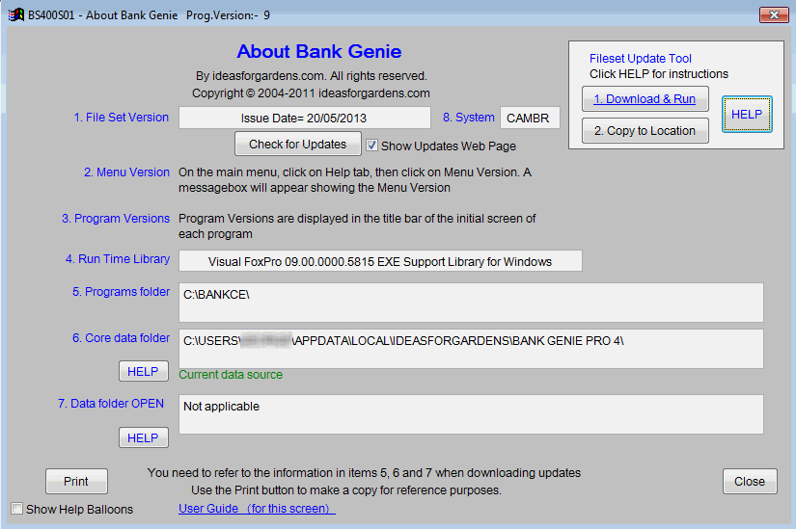
Task: Click the copyright 2004-2011 line
Action: 311,93
